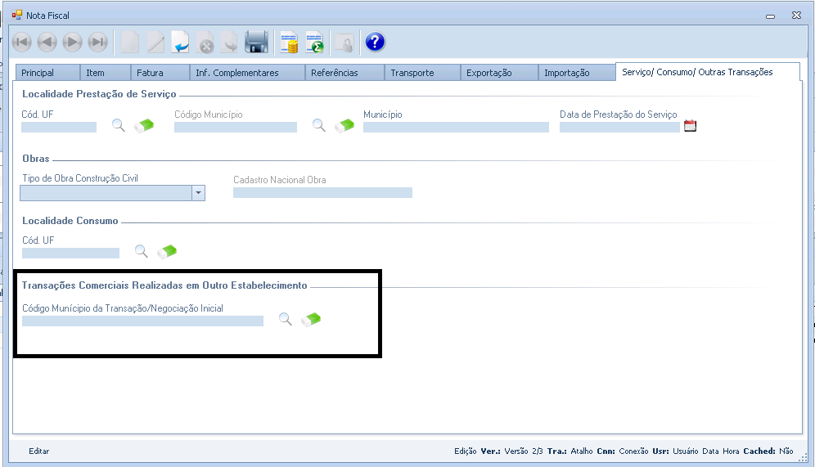The width and height of the screenshot is (815, 467).
Task: Click the Atalho status entry
Action: coord(582,451)
